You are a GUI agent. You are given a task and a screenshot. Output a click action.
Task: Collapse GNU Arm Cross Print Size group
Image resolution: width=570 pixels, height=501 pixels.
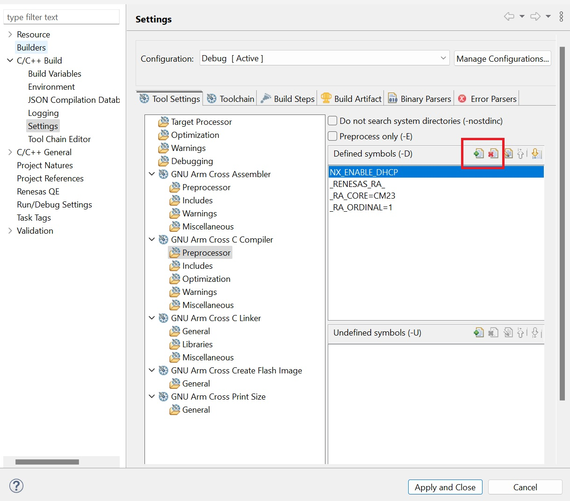coord(152,396)
